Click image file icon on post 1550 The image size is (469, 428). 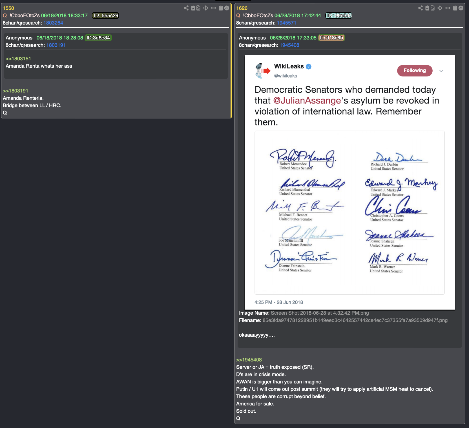tap(198, 8)
